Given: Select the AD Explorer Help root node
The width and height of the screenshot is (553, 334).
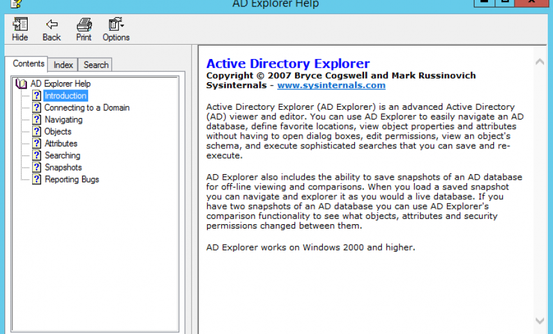Looking at the screenshot, I should tap(60, 83).
